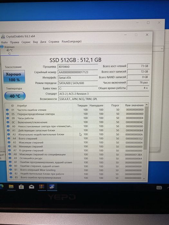
Task: Click status icon of row 01 Частота ошибок чтения
Action: tap(7, 110)
